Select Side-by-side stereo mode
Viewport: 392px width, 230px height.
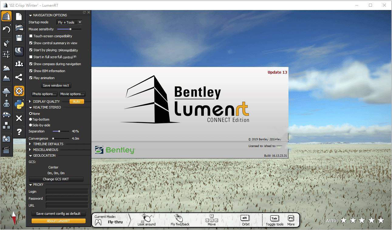30,125
